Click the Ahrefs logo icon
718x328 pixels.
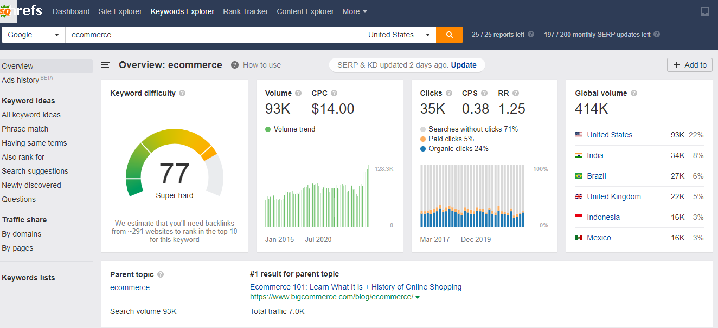tap(8, 11)
